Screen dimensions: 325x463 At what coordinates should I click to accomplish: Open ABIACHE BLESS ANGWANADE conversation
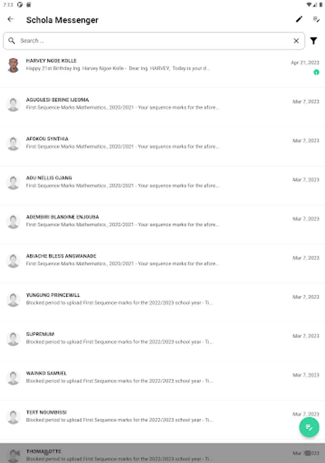click(x=162, y=264)
